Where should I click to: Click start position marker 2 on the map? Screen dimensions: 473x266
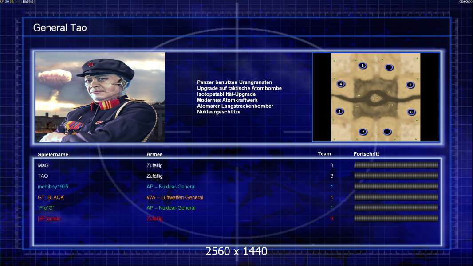(x=363, y=132)
